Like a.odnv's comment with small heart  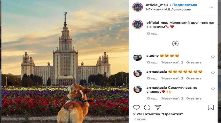pyautogui.click(x=213, y=57)
